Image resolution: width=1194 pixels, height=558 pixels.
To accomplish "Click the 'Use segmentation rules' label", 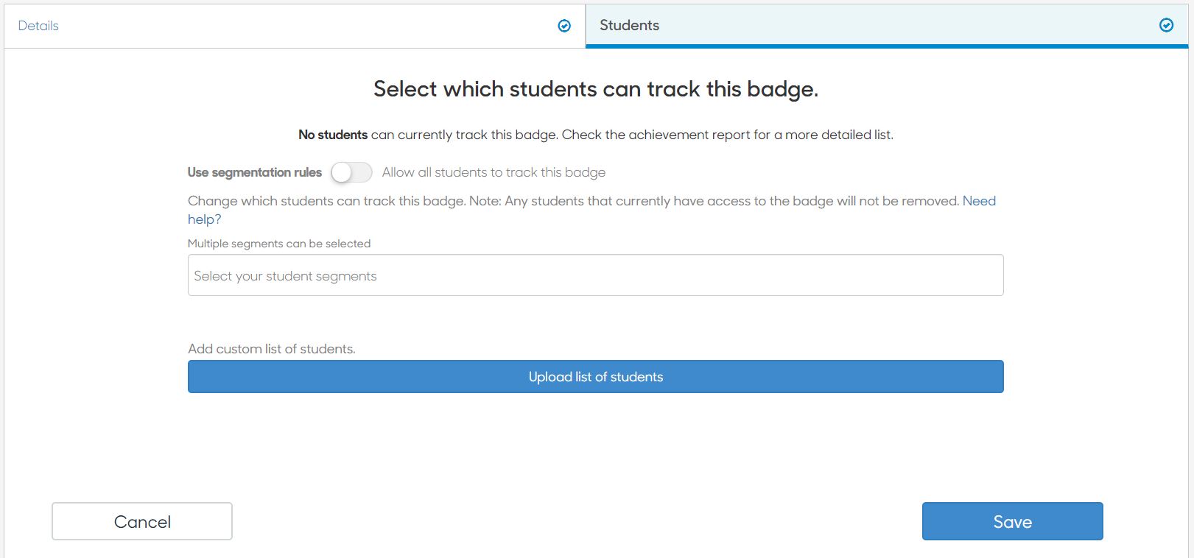I will pyautogui.click(x=255, y=172).
